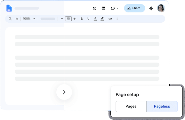This screenshot has width=185, height=120.
Task: Click the font size field showing 15
Action: [x=68, y=19]
